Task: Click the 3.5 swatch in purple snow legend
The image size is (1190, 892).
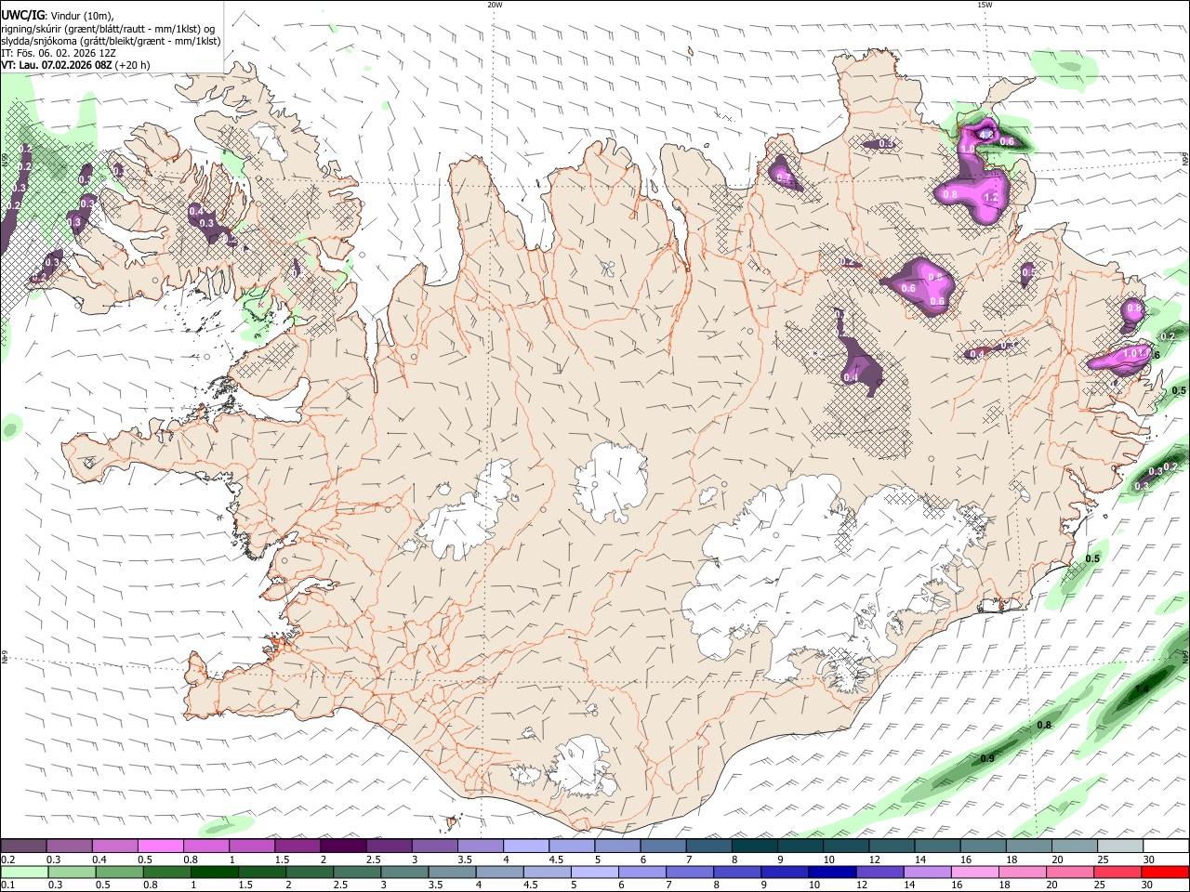Action: coord(481,846)
